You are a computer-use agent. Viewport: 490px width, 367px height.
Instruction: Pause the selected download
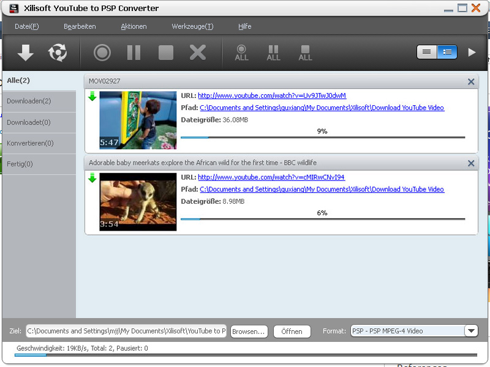tap(134, 53)
